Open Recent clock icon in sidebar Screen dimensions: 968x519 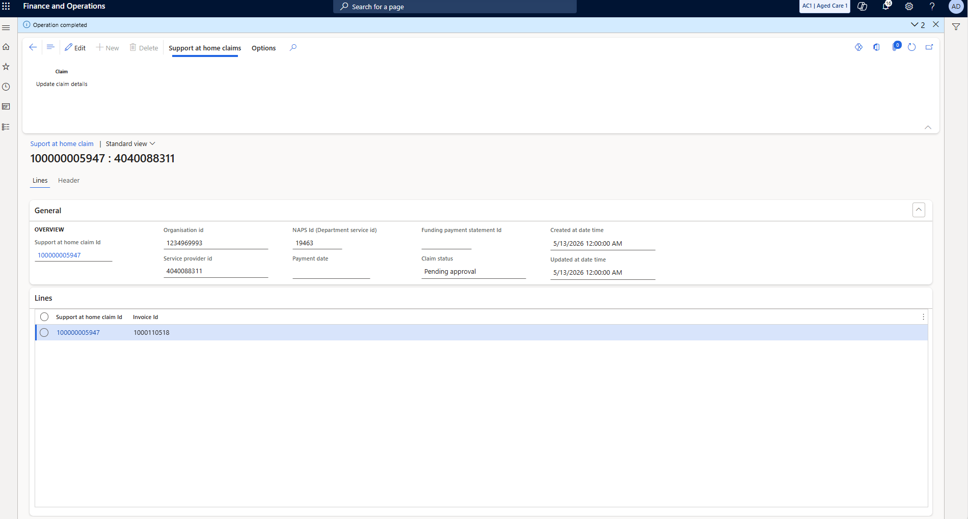(x=6, y=87)
